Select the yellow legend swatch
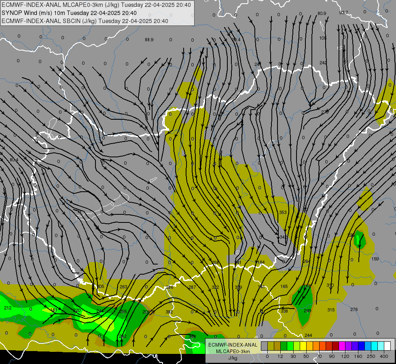The height and width of the screenshot is (364, 396). [303, 346]
